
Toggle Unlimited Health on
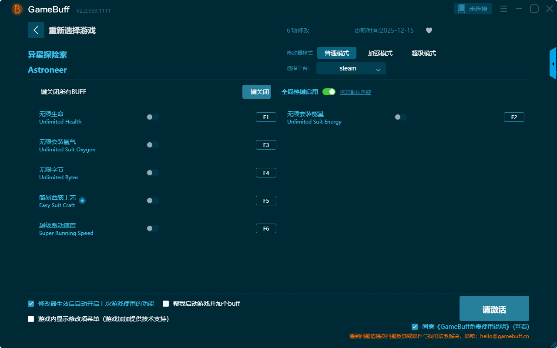point(153,117)
